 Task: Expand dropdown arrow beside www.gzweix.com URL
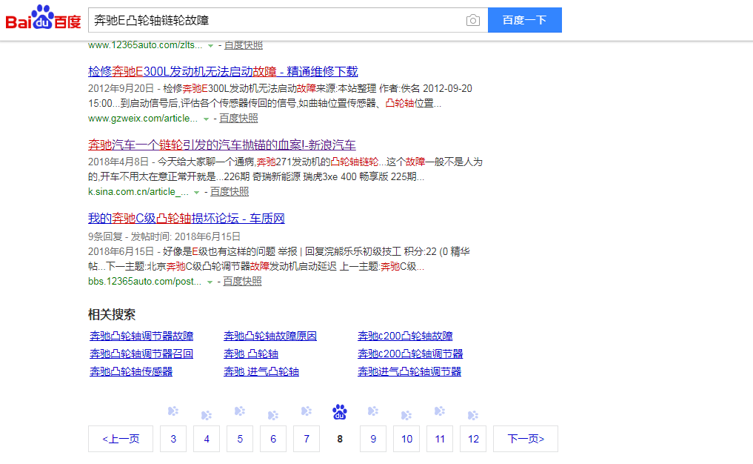tap(207, 119)
